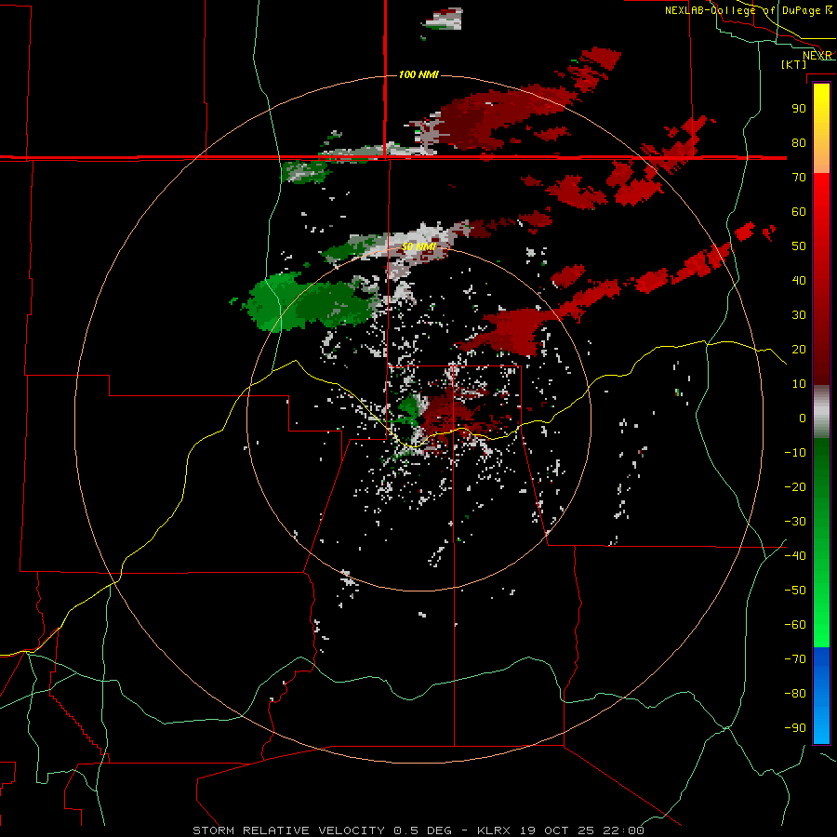Click the 90 value on velocity scale
Viewport: 837px width, 837px height.
point(799,109)
